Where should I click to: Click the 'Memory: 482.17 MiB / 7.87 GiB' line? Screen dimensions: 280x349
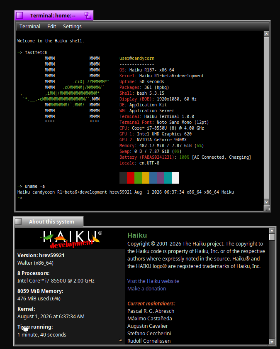(162, 145)
